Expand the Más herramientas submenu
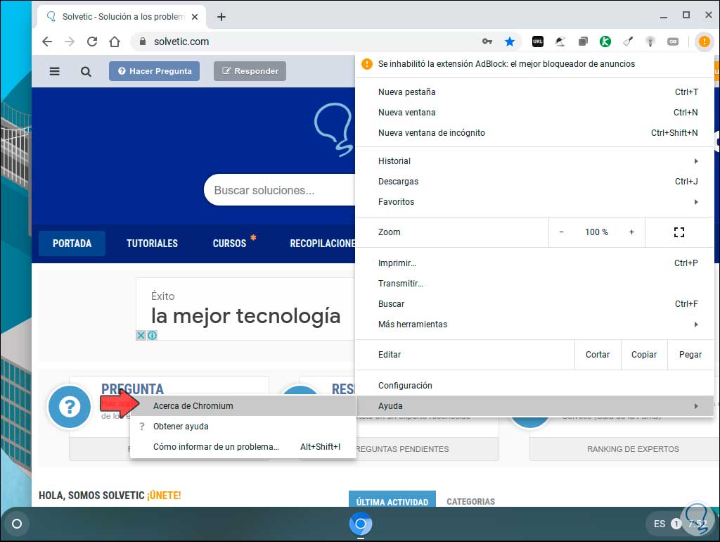This screenshot has height=542, width=720. click(x=534, y=324)
